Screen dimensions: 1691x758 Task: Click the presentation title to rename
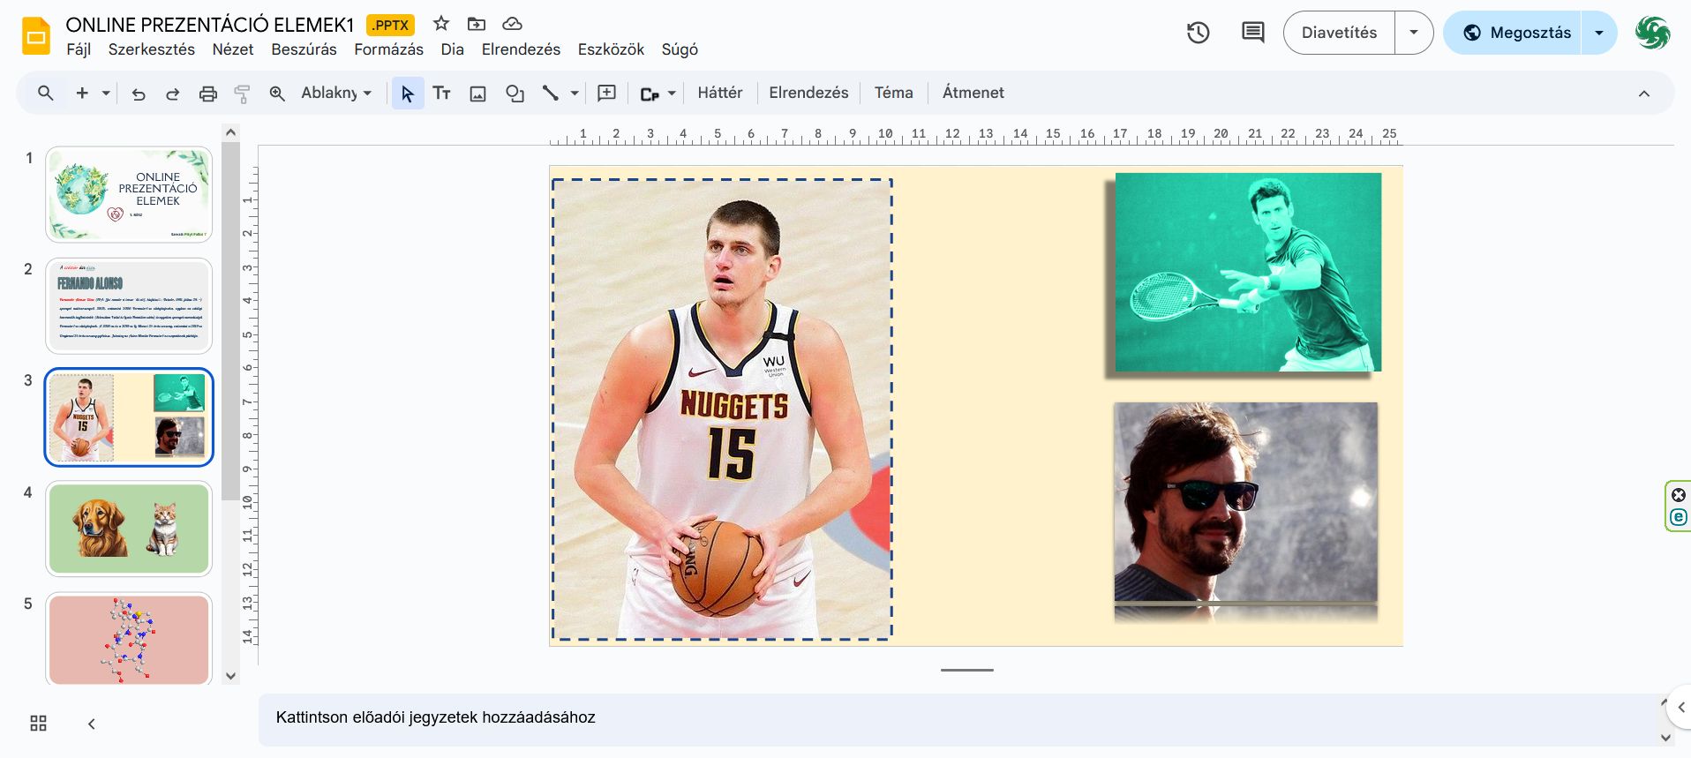pyautogui.click(x=210, y=25)
